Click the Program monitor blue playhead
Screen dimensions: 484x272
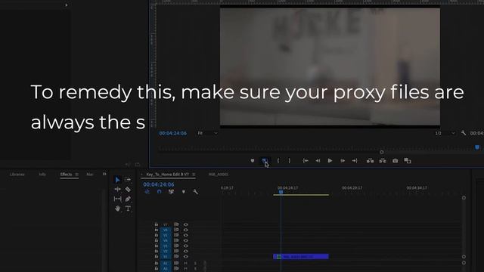pyautogui.click(x=477, y=147)
